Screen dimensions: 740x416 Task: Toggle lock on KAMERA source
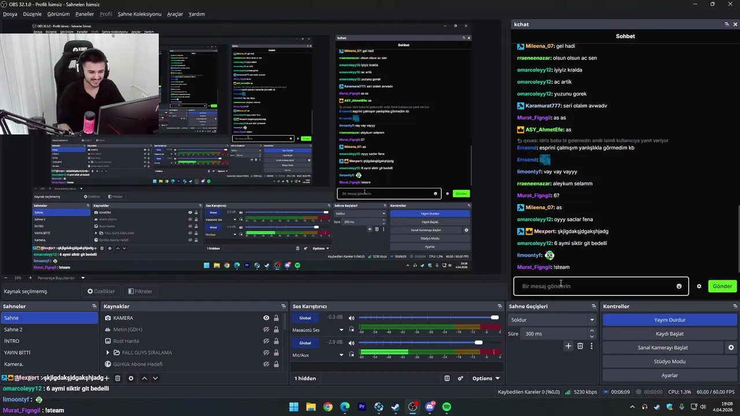276,318
